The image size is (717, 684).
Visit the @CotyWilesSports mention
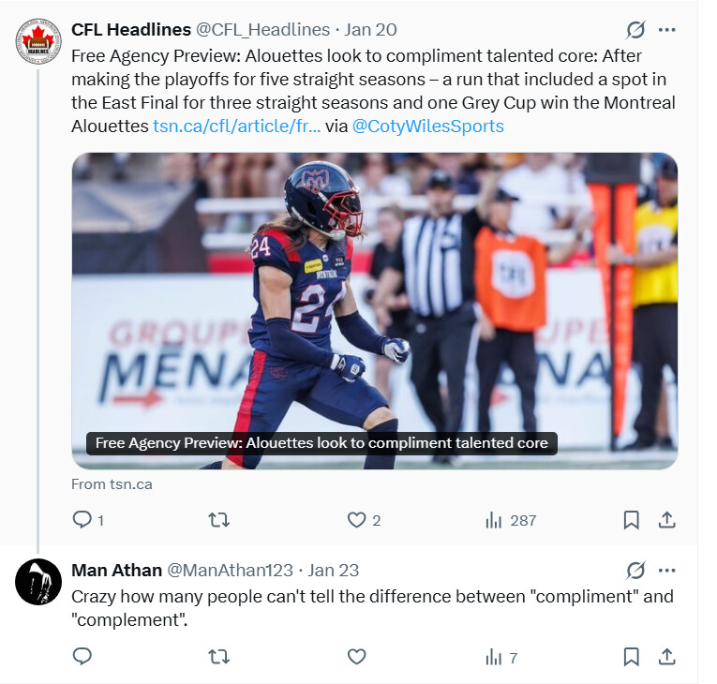pos(427,126)
